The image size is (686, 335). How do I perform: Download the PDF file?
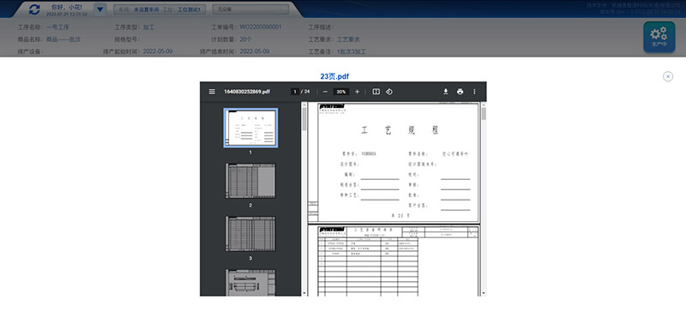445,92
